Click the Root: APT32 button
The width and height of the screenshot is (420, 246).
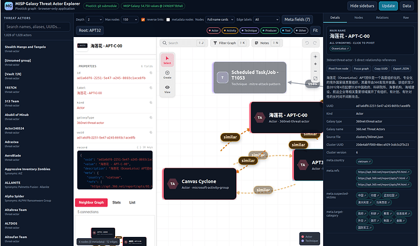[89, 30]
